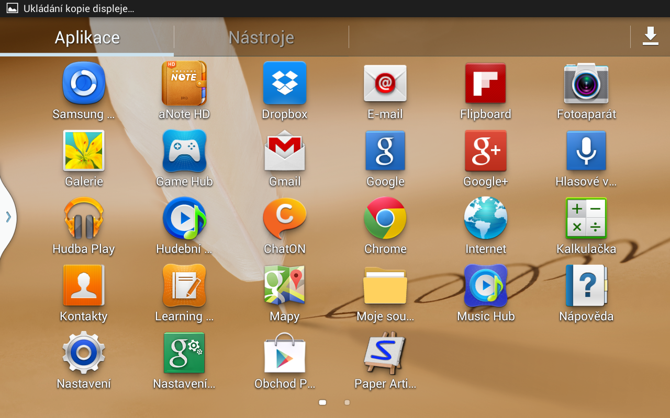Open Galerie
Viewport: 670px width, 418px height.
(x=84, y=151)
